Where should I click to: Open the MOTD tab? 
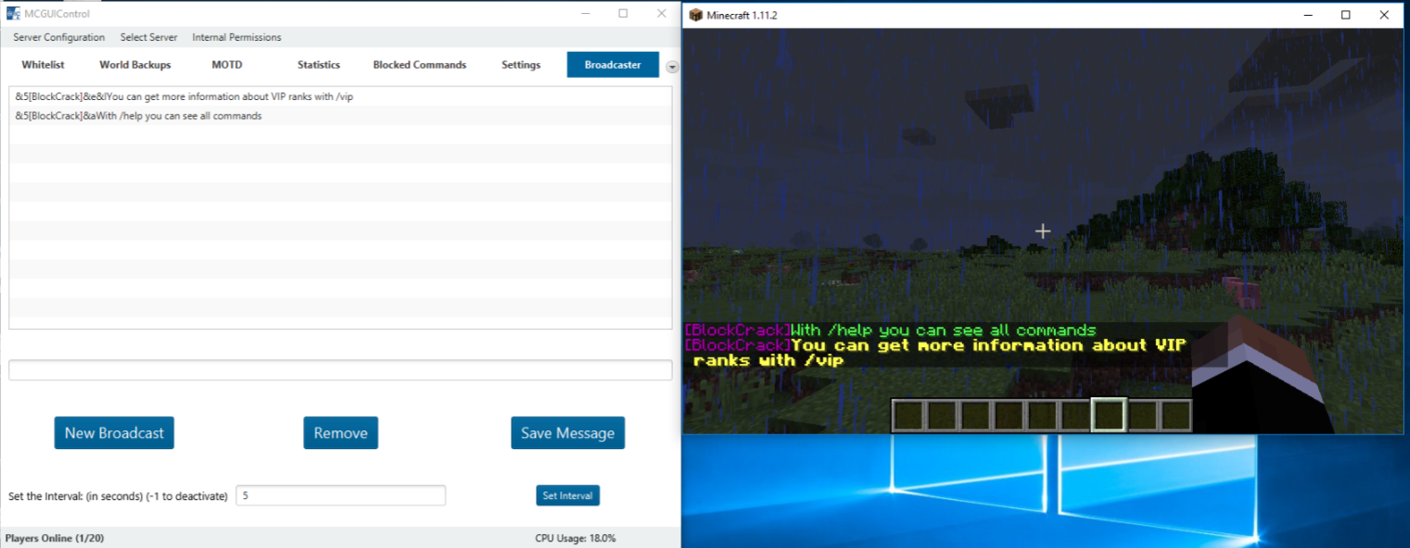point(226,65)
